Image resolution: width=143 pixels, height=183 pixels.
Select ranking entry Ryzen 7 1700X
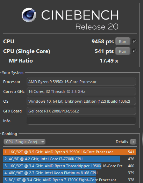coord(70,180)
